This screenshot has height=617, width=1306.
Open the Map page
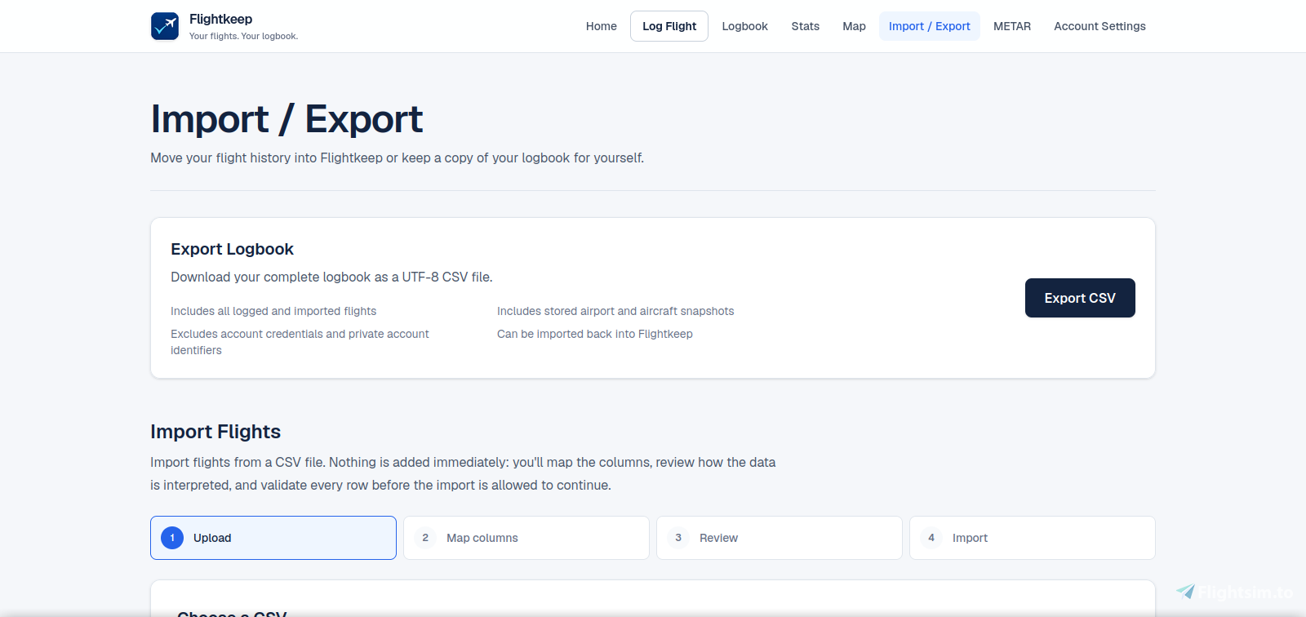click(x=855, y=26)
